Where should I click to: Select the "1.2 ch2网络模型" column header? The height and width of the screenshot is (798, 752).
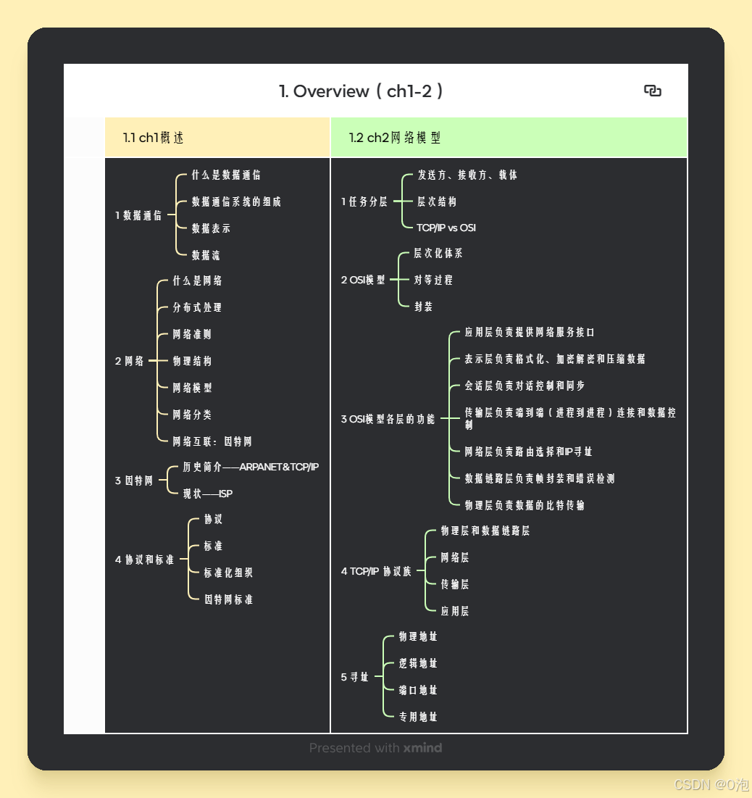coord(509,138)
